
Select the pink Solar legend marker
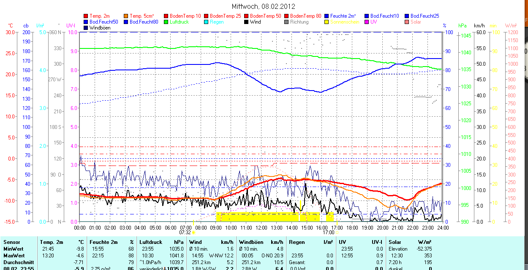pos(407,22)
